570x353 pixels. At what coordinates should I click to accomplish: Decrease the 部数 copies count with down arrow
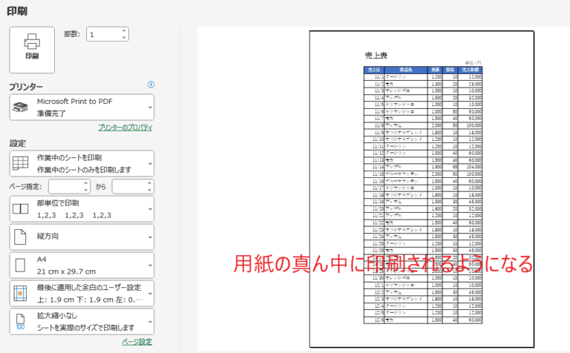coord(124,38)
